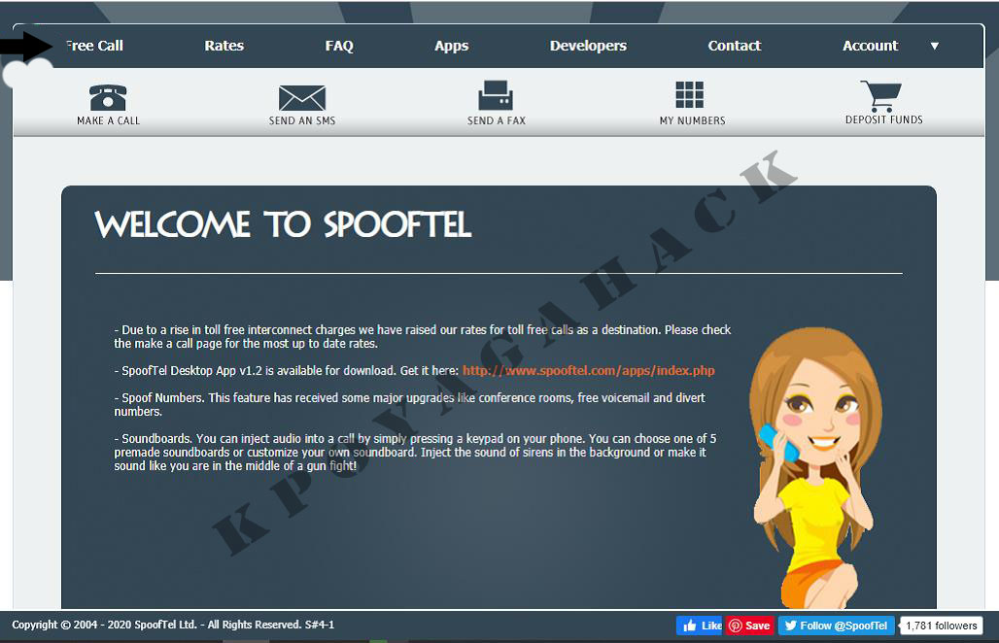Image resolution: width=999 pixels, height=643 pixels.
Task: Click the toll free rates announcement paragraph
Action: point(423,336)
